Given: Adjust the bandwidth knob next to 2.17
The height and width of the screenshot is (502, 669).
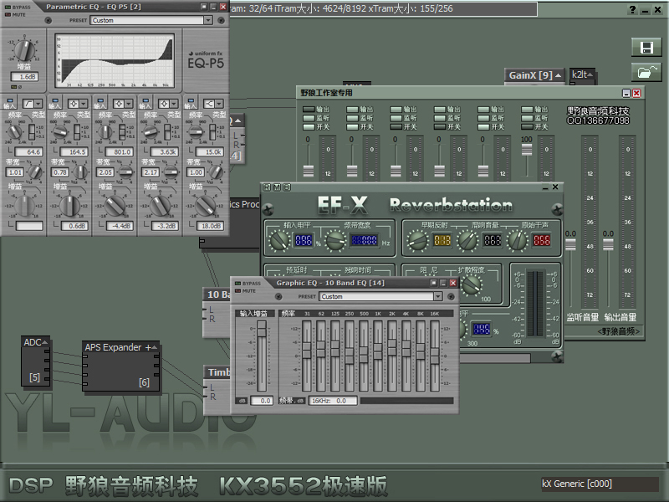Looking at the screenshot, I should pyautogui.click(x=171, y=172).
